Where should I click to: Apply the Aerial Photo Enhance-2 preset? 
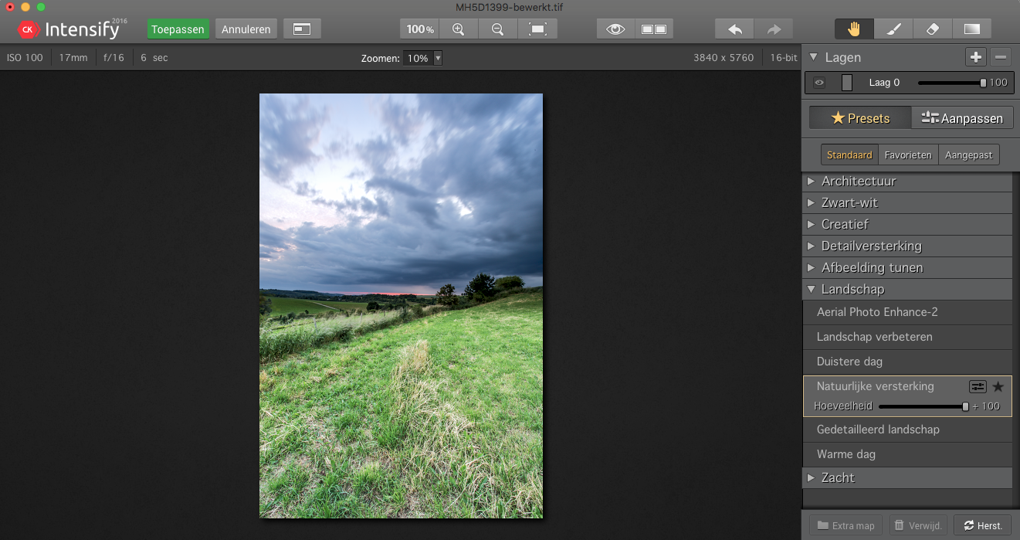(x=907, y=312)
